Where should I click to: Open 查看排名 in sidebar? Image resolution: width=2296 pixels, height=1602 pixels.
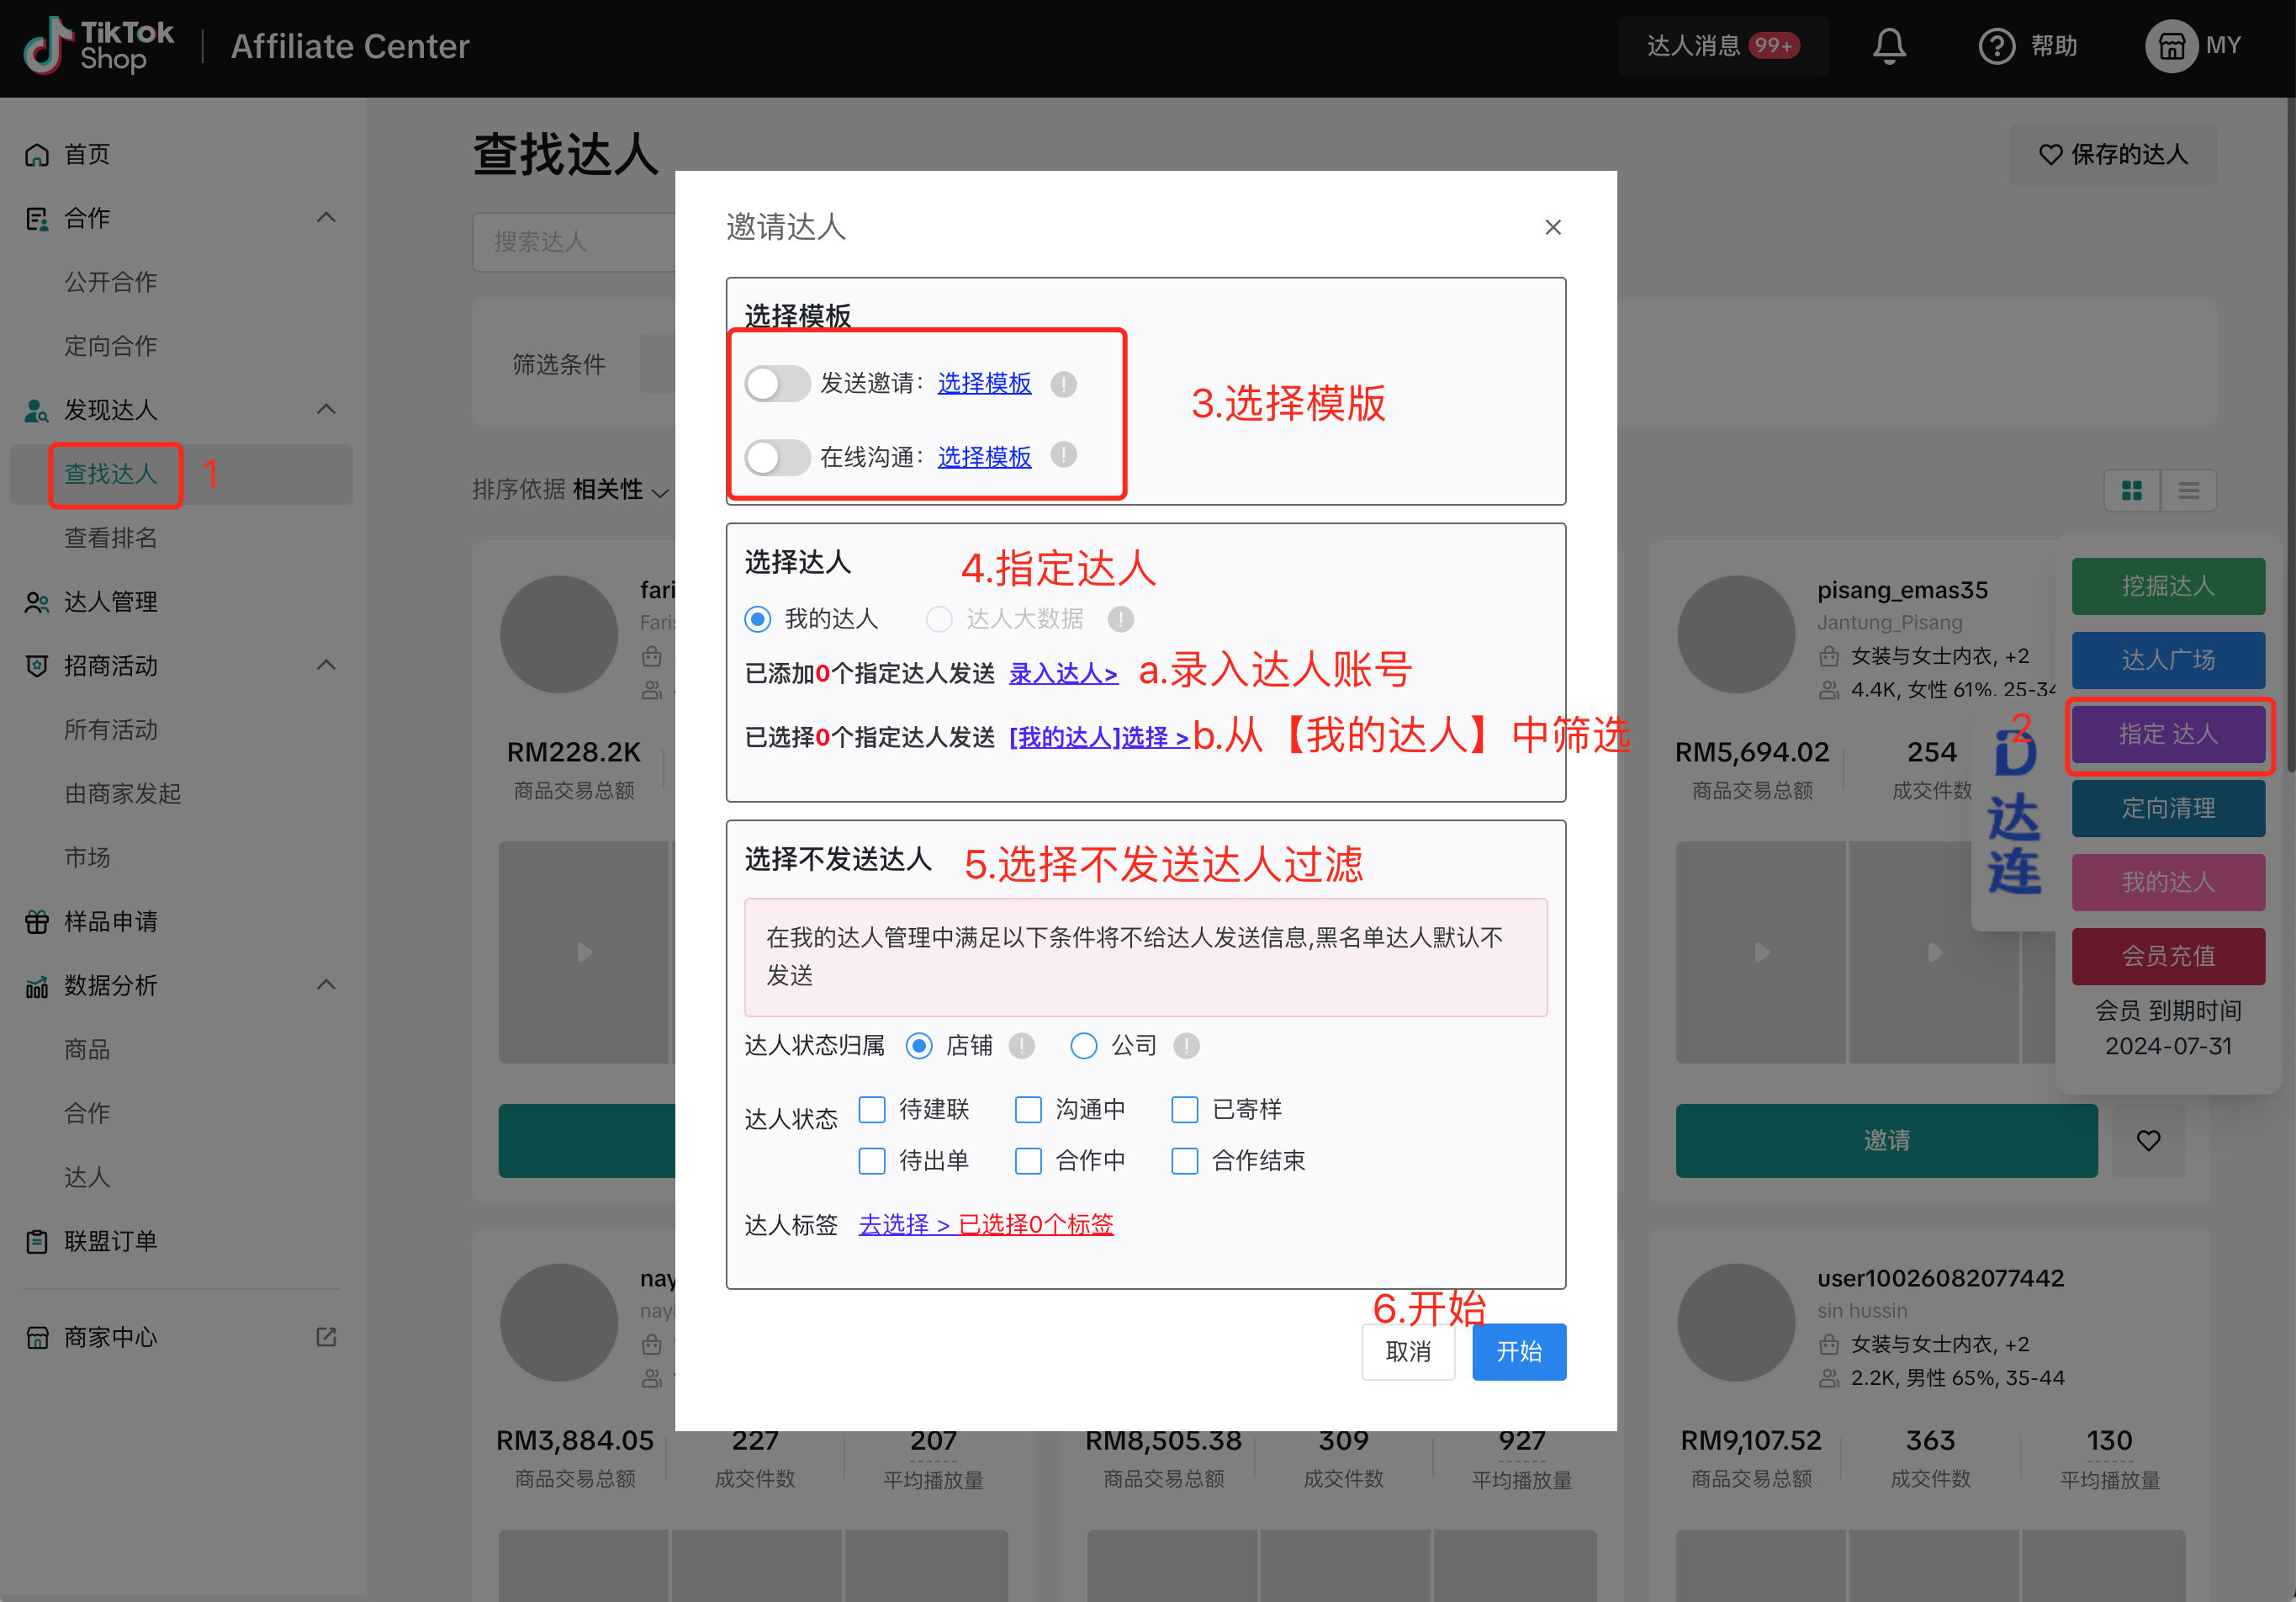coord(111,538)
